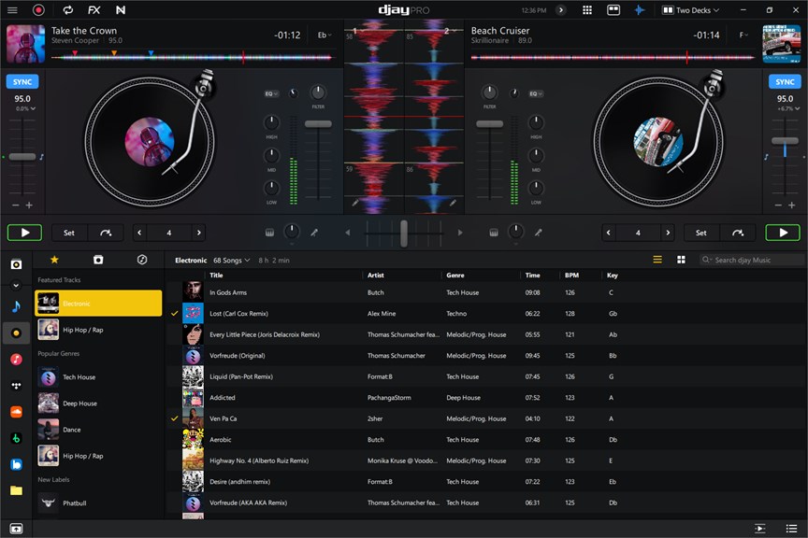
Task: Open the Featured star tab
Action: click(x=54, y=260)
